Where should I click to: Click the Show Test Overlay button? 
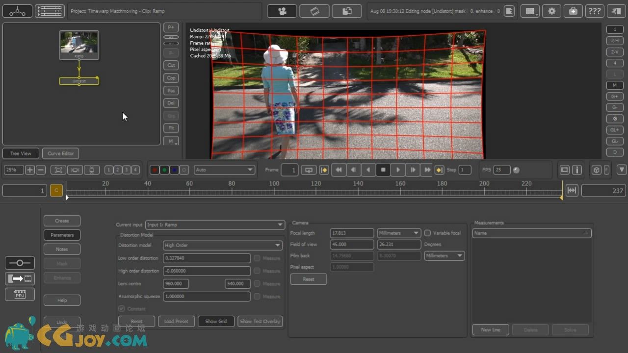point(260,322)
